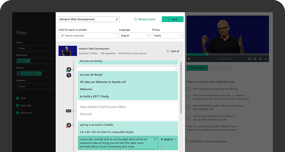Open the video player captions icon
Image resolution: width=285 pixels, height=152 pixels.
coord(249,59)
